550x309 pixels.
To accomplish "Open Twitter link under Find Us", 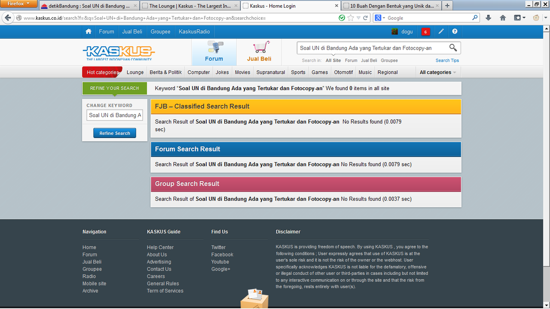I will (218, 247).
